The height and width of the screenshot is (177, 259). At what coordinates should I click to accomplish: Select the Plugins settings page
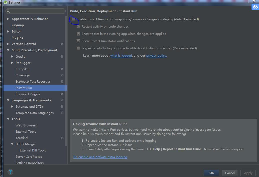pyautogui.click(x=17, y=38)
